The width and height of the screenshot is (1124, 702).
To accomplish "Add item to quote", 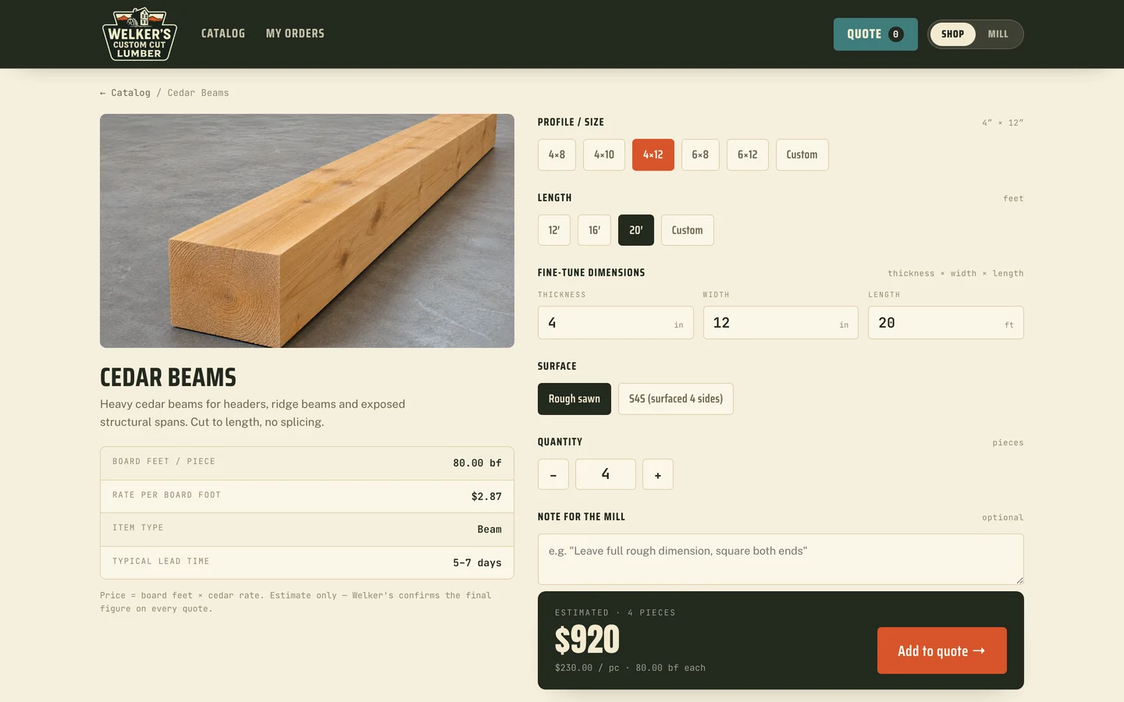I will tap(942, 651).
